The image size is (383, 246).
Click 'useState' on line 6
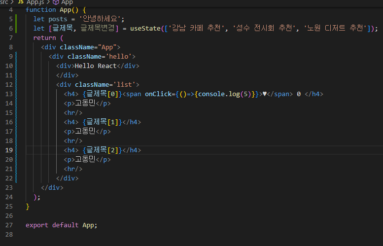(x=145, y=28)
